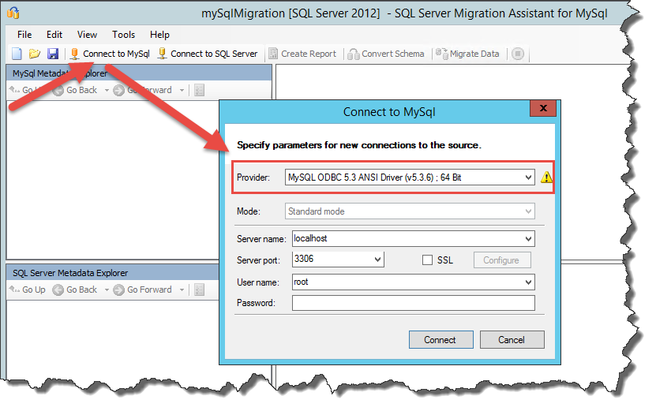Open the File menu
The height and width of the screenshot is (411, 656).
point(24,35)
